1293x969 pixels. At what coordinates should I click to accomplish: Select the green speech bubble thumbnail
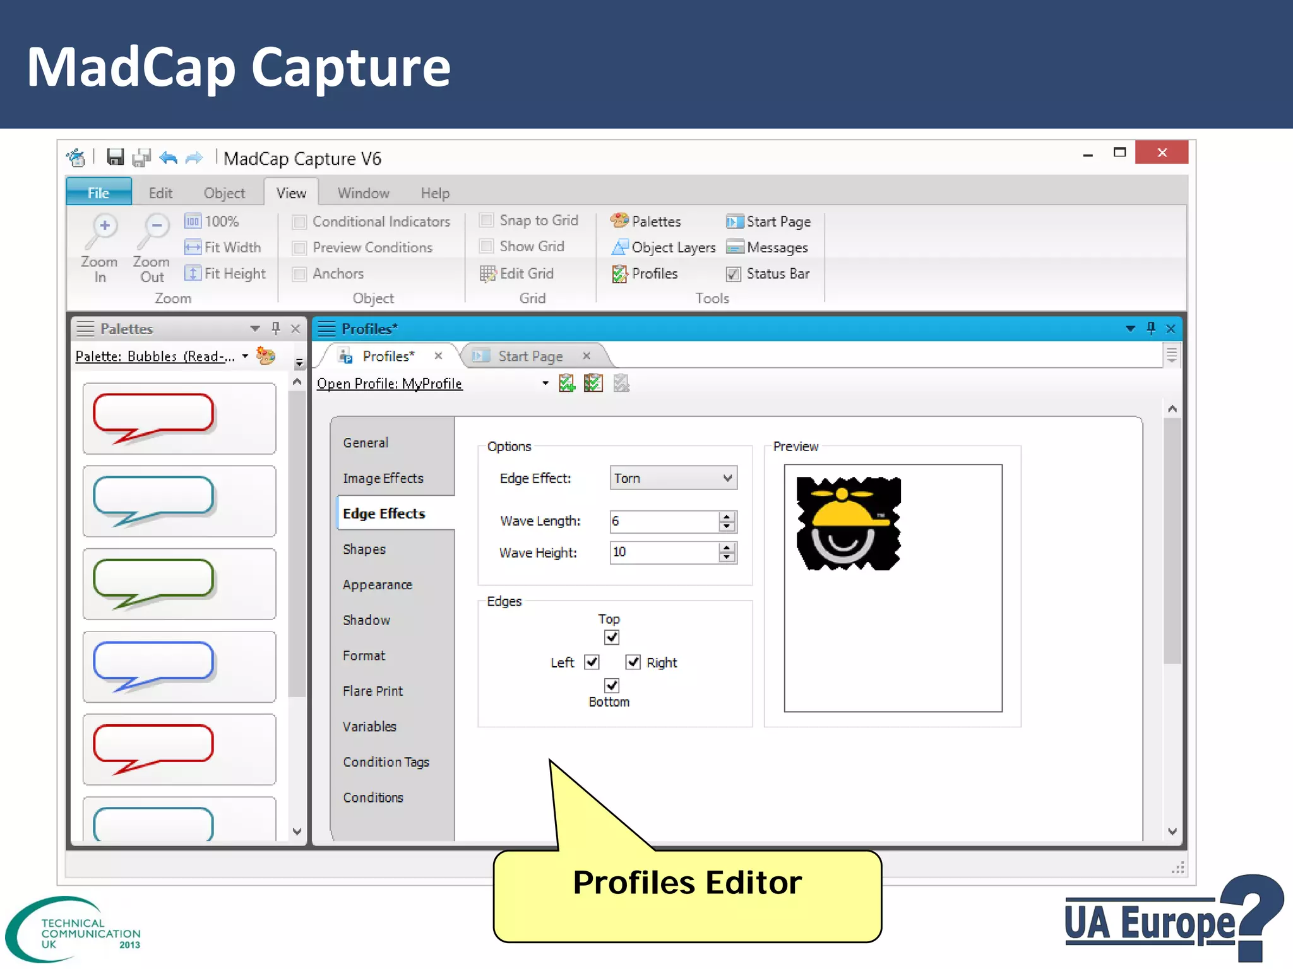click(x=179, y=584)
